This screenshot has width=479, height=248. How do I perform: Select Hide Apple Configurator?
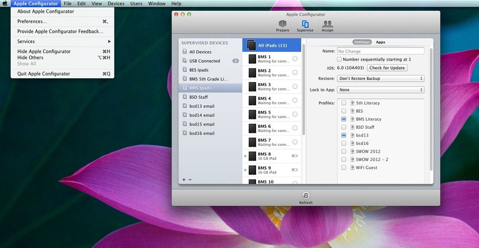pyautogui.click(x=63, y=51)
